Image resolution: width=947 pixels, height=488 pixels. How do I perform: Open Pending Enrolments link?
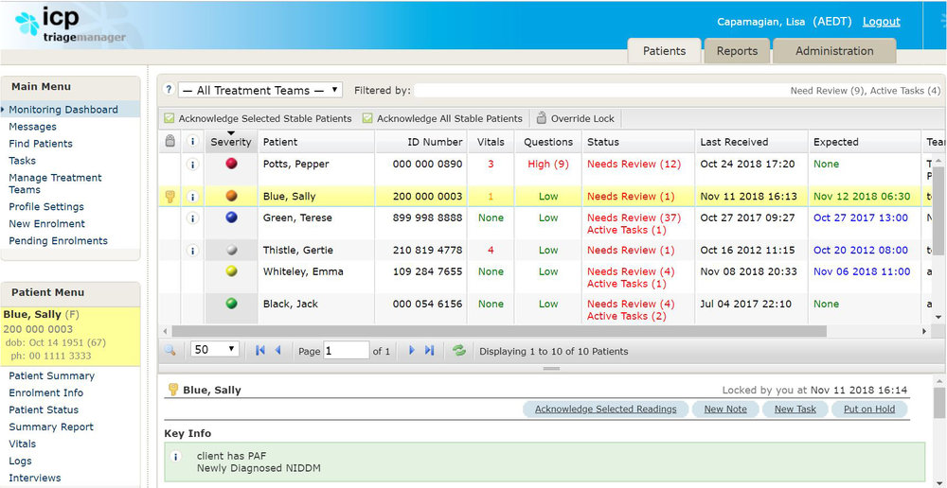[x=58, y=240]
